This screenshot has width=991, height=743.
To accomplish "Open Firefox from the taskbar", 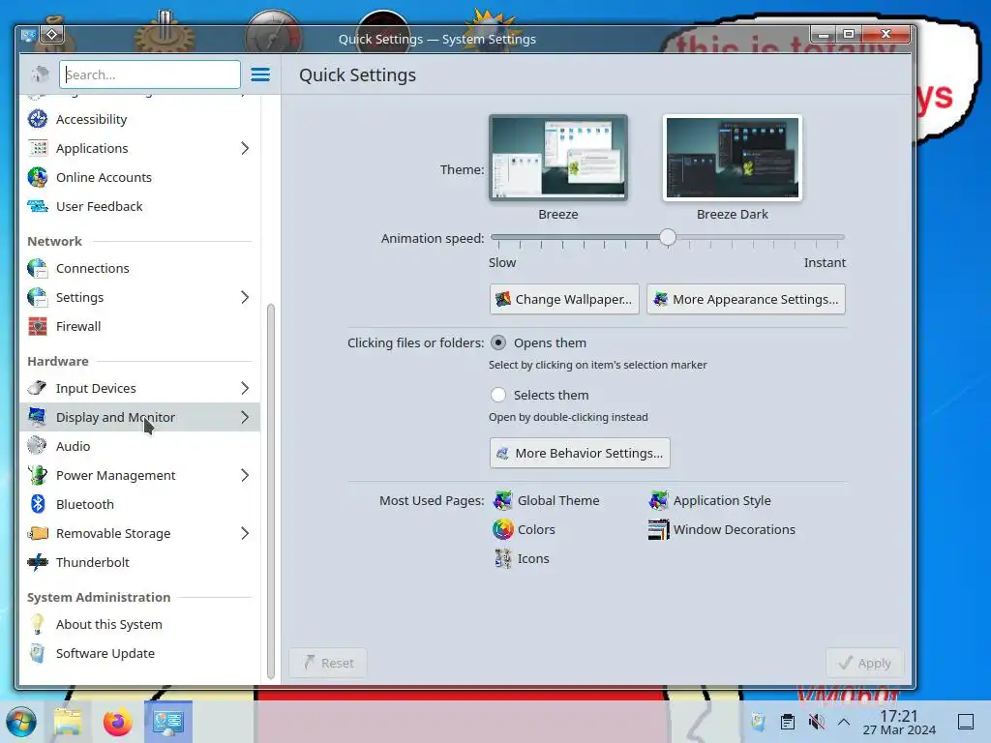I will coord(117,722).
